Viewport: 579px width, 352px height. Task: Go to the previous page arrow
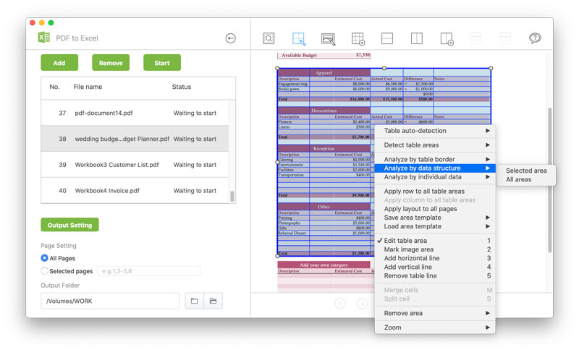coord(339,304)
